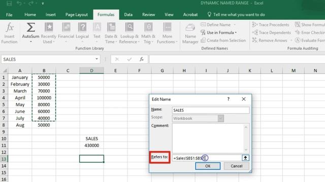Open Lookup & Reference functions

click(129, 27)
